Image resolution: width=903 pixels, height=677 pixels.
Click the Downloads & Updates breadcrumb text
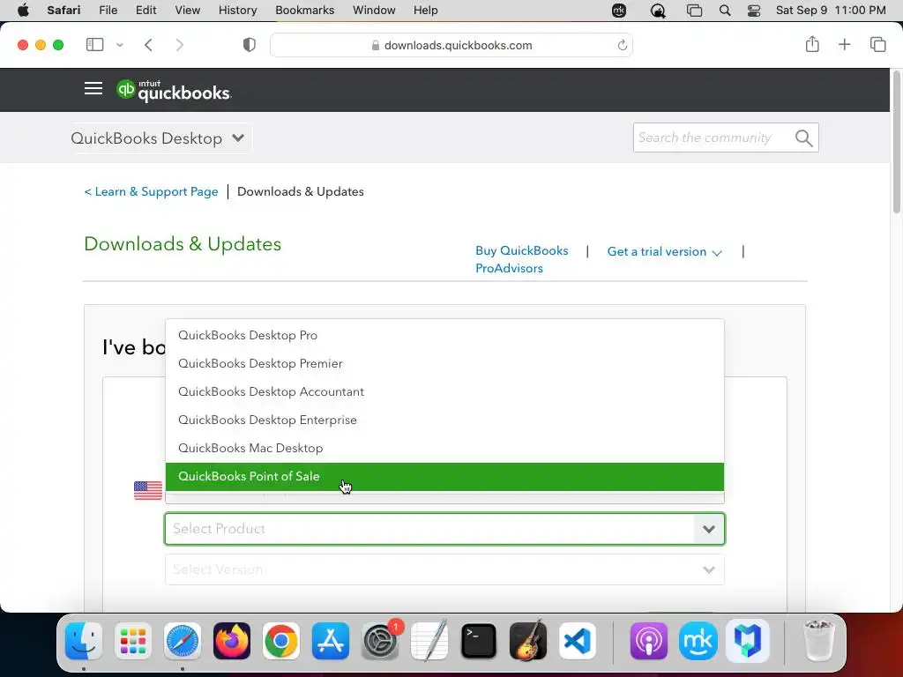click(x=301, y=191)
